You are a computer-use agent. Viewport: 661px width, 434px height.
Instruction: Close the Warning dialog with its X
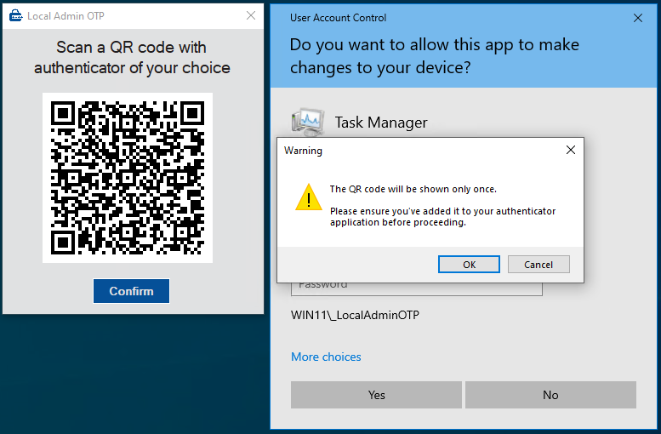570,150
